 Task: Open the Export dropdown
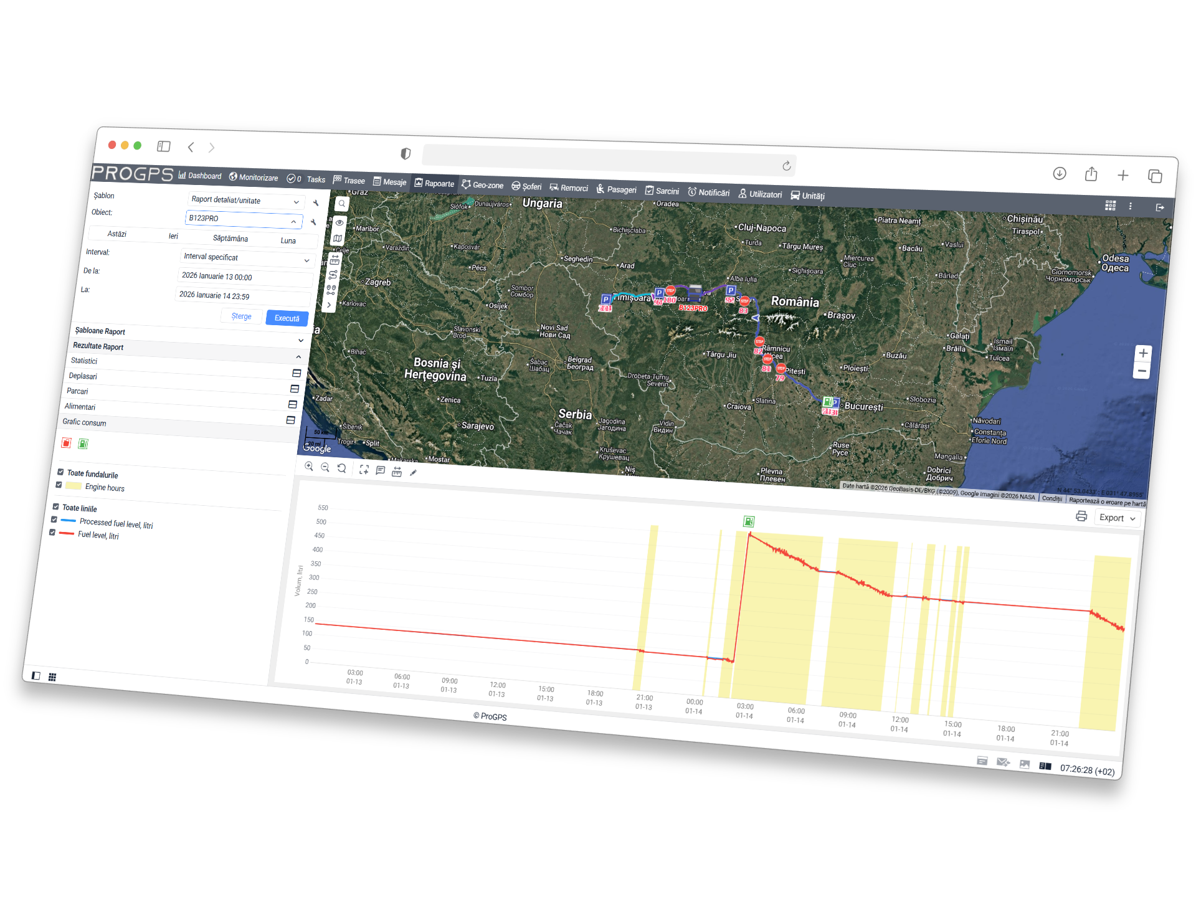click(1117, 518)
